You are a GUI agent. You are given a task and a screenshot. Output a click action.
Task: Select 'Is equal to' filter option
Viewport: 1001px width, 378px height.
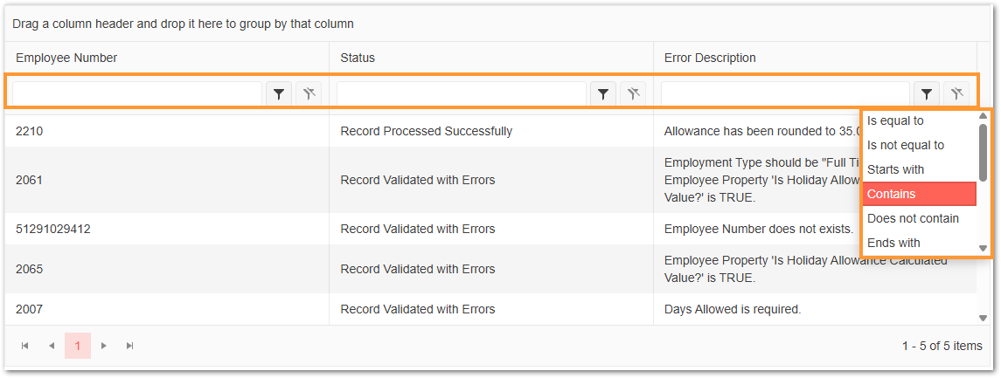pos(920,120)
